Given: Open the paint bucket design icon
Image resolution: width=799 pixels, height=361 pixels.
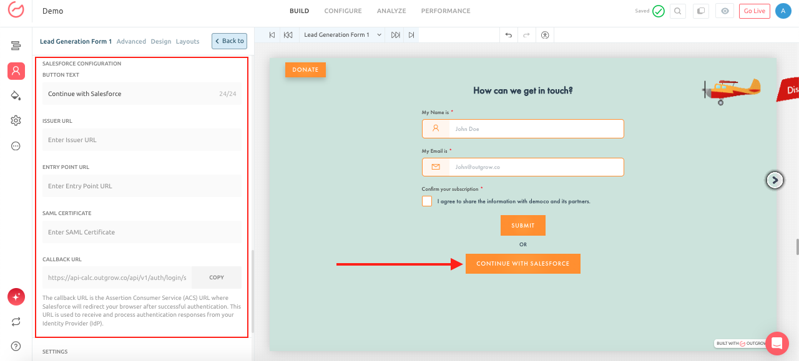Looking at the screenshot, I should [16, 95].
